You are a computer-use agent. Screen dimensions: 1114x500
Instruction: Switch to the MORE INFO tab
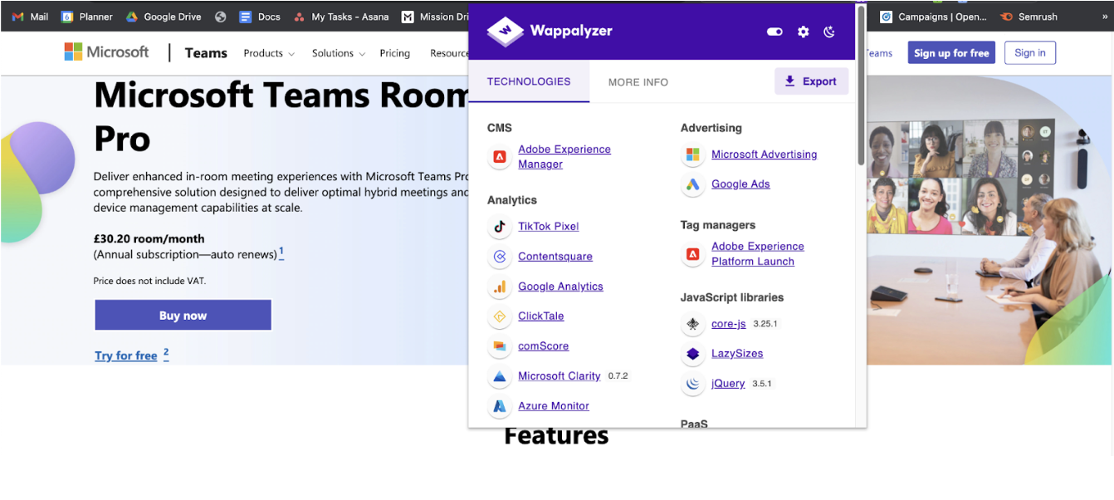pos(638,82)
